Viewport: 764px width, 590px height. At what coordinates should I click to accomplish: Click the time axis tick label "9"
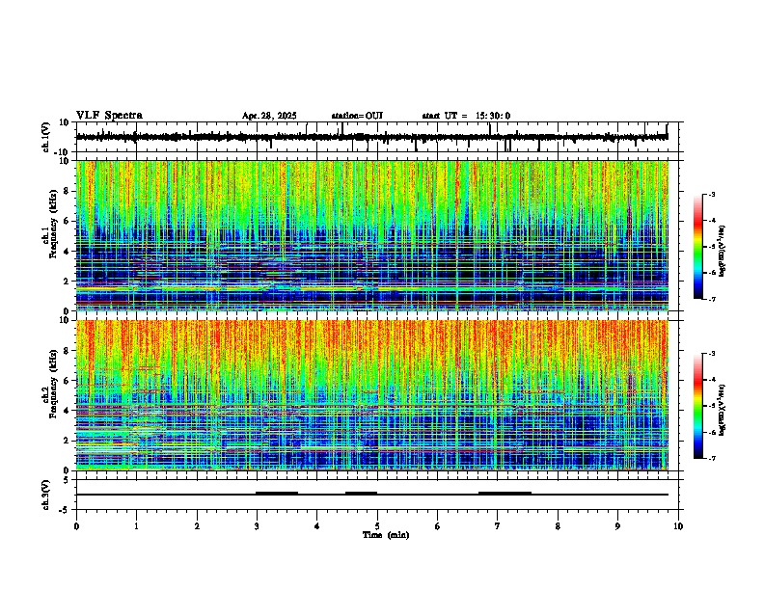point(617,526)
